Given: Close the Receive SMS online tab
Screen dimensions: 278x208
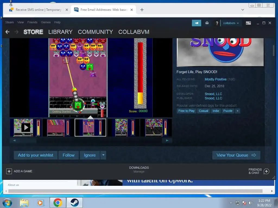Looking at the screenshot, I should coord(67,10).
